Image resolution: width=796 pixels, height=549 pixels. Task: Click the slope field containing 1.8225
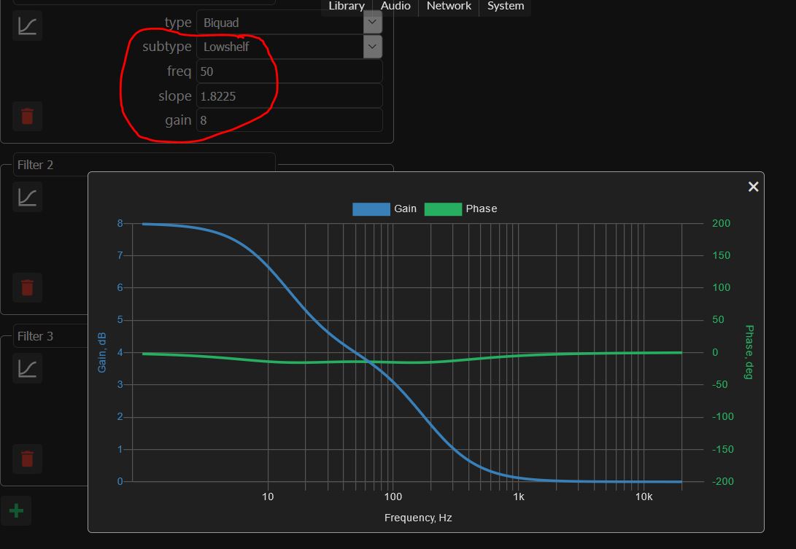(290, 96)
